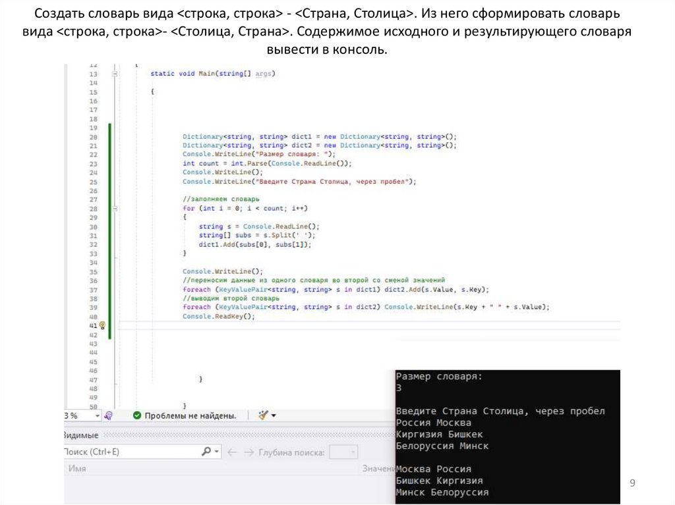Collapse the for loop outlining block
Screen dimensions: 675x505
point(114,208)
